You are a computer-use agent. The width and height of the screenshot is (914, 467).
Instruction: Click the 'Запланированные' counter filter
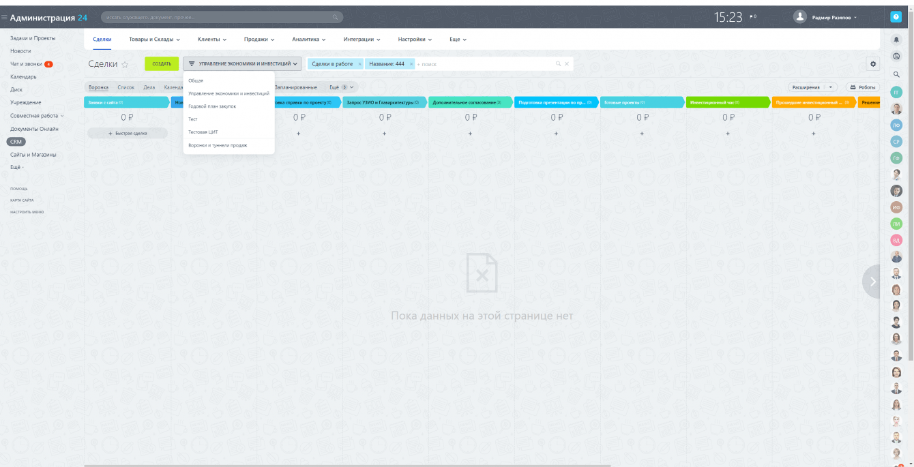[296, 87]
